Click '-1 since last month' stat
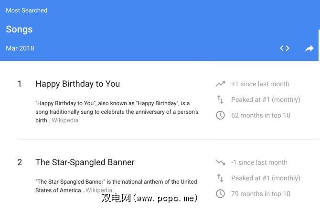This screenshot has width=320, height=209. [x=259, y=162]
